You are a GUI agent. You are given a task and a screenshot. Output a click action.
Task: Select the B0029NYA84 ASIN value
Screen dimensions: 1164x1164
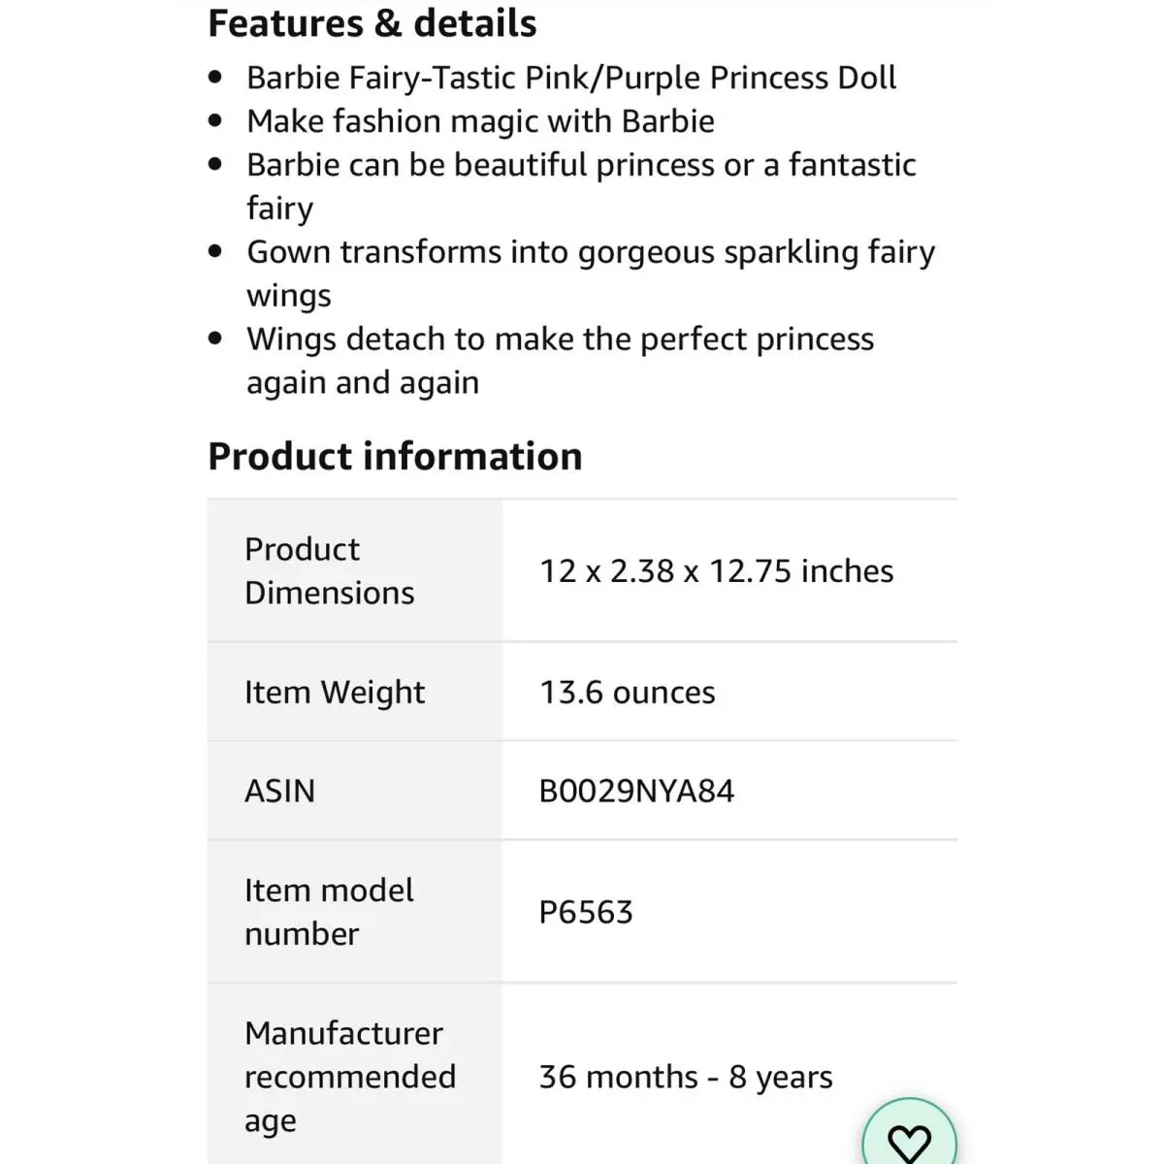pos(637,792)
